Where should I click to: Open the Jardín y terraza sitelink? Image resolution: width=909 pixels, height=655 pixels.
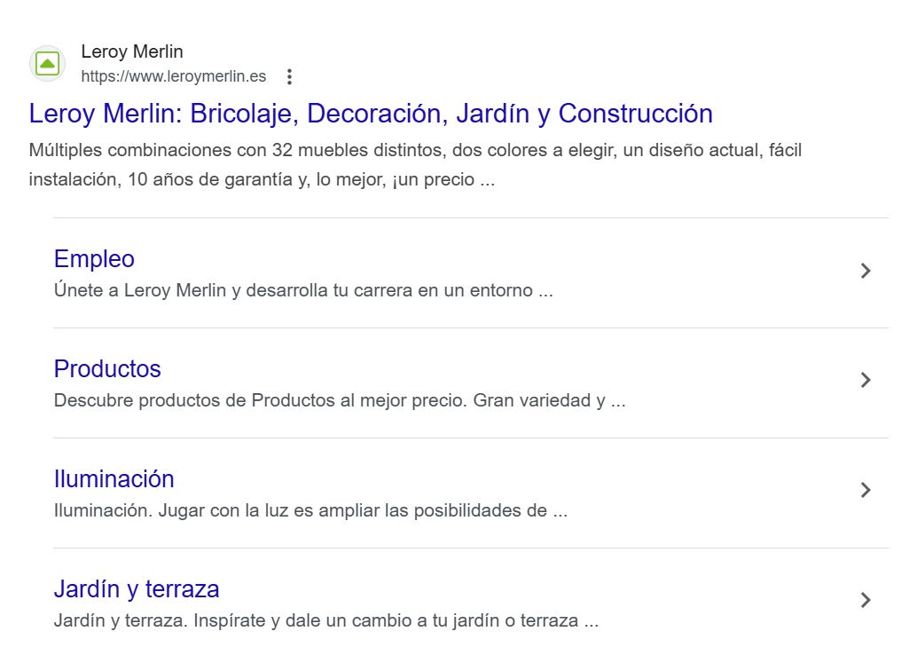click(137, 588)
